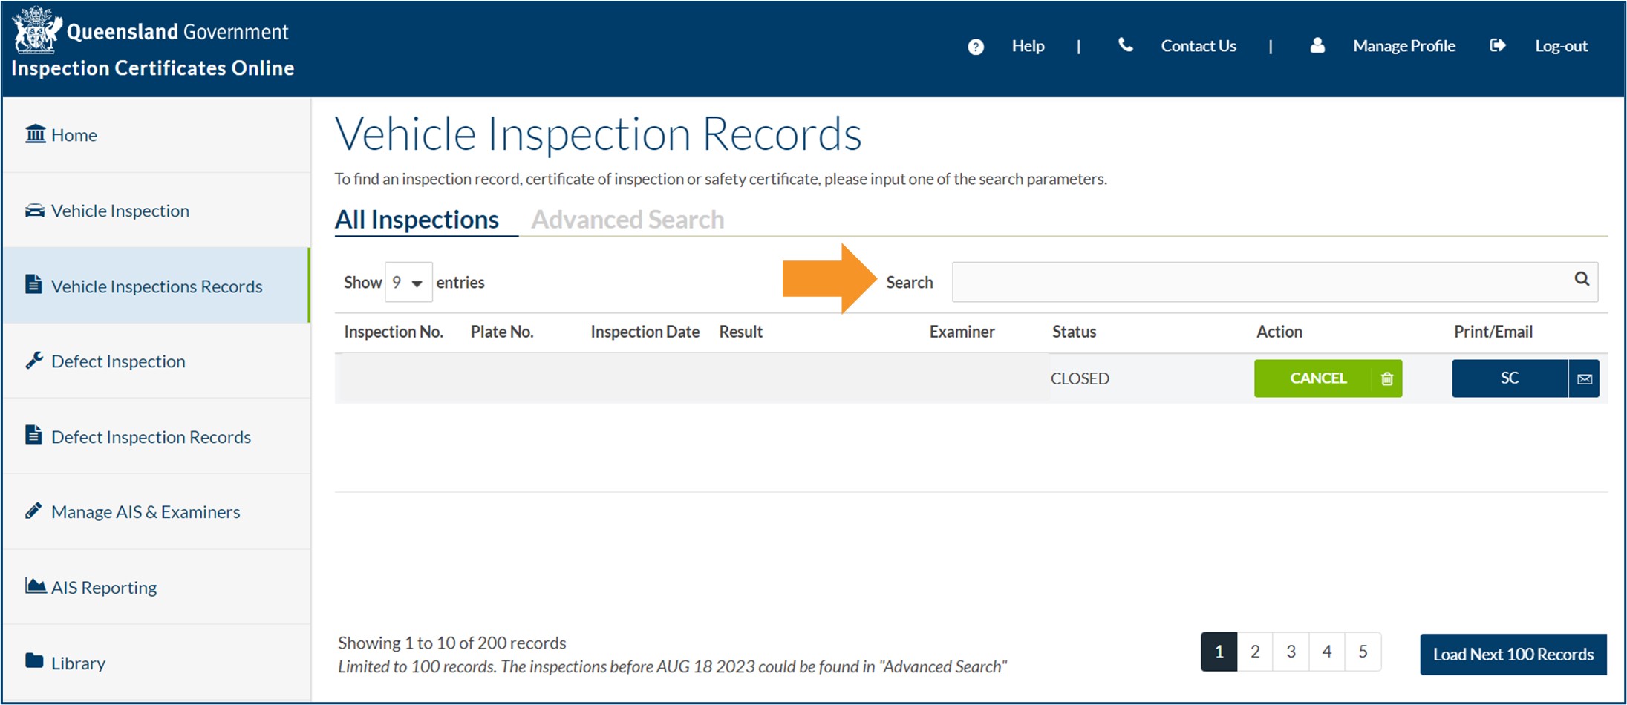The height and width of the screenshot is (705, 1627).
Task: Select the Home icon in the sidebar
Action: pyautogui.click(x=35, y=134)
